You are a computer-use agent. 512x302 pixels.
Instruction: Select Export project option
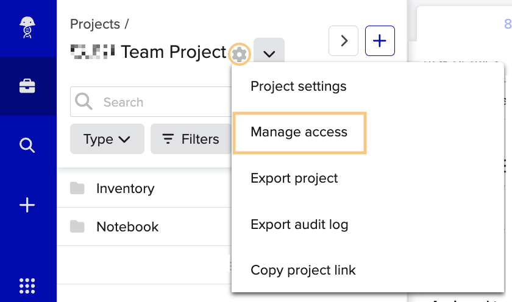click(x=294, y=178)
